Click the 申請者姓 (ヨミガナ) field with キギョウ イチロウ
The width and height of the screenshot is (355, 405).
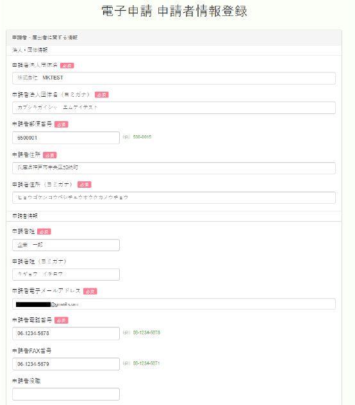[x=66, y=274]
